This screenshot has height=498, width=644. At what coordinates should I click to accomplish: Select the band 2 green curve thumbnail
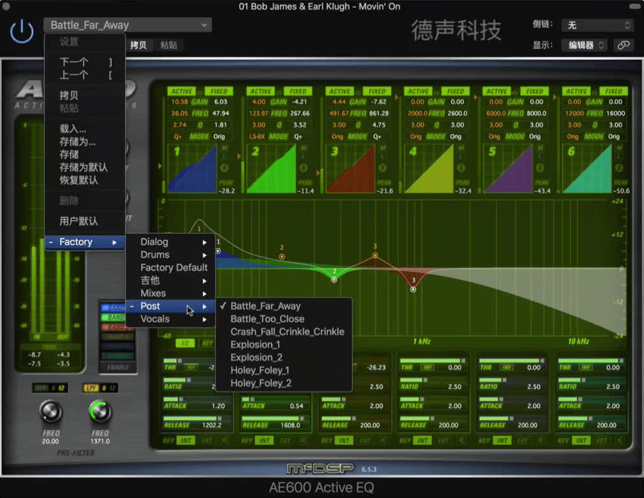coord(271,169)
